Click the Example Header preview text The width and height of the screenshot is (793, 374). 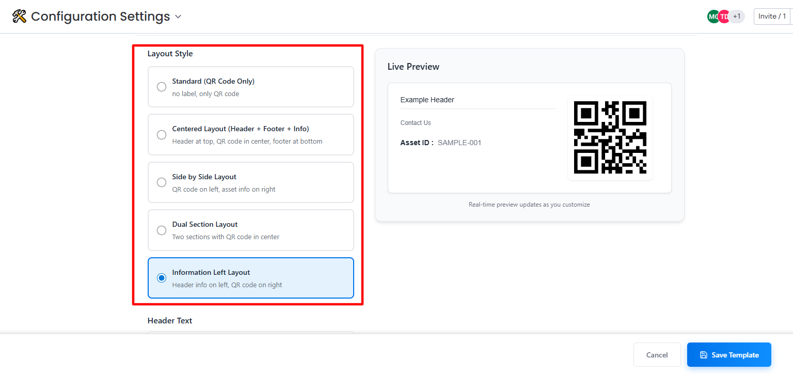(x=427, y=100)
